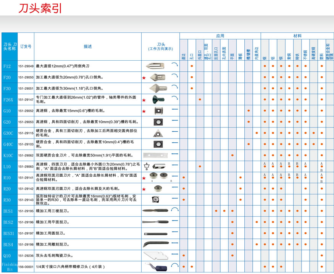Screen dimensions: 334x274
Task: Click the L10 A/B edge diagram symbol
Action: pos(147,166)
